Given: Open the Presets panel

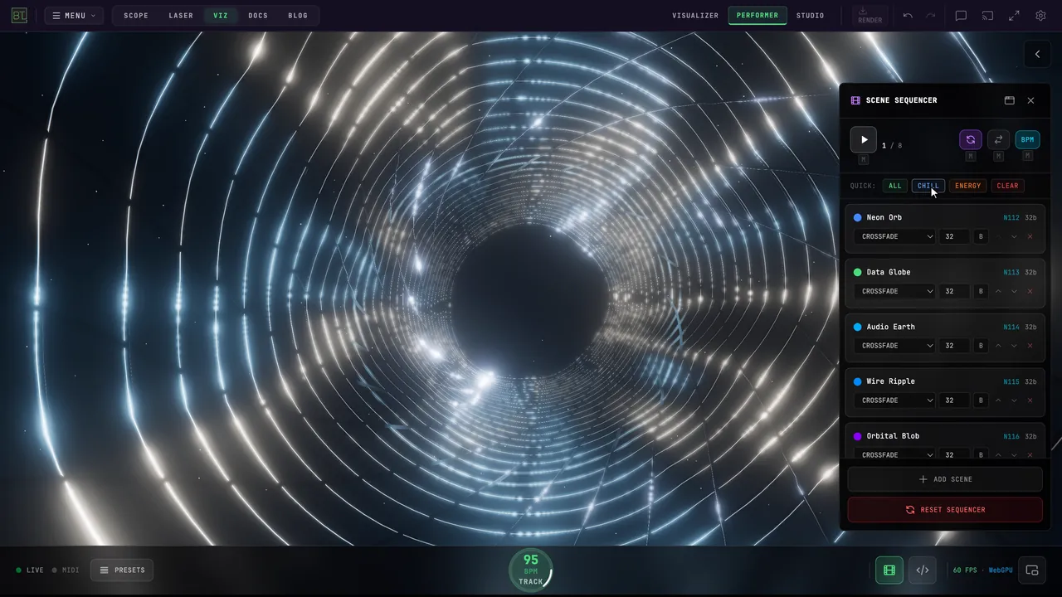Looking at the screenshot, I should point(122,570).
